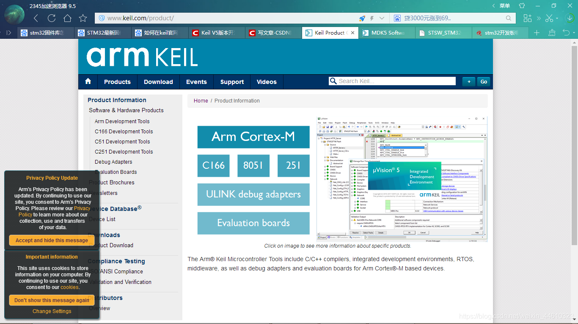578x324 pixels.
Task: Switch to the MDK5 Software tab
Action: coord(387,33)
